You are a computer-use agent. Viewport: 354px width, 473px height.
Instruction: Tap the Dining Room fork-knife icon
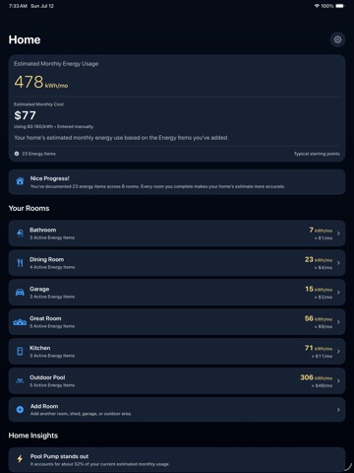coord(20,263)
